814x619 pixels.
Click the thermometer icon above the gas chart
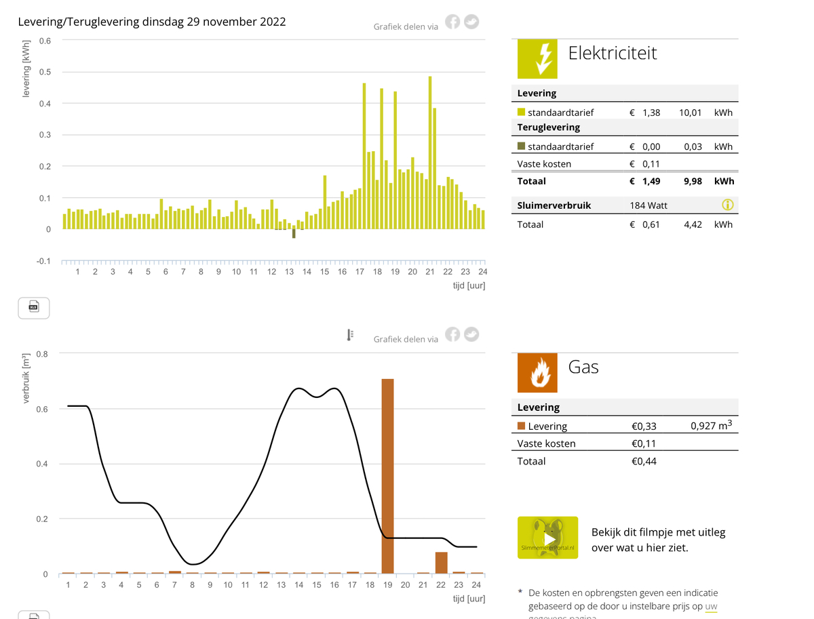tap(349, 335)
